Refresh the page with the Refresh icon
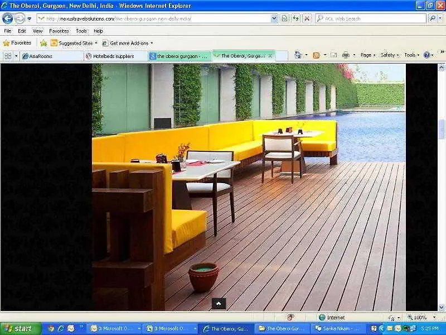This screenshot has height=335, width=446. (296, 19)
